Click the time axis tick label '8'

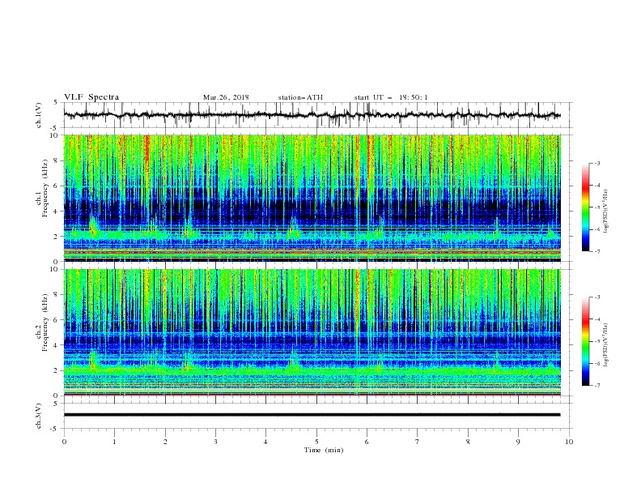468,442
